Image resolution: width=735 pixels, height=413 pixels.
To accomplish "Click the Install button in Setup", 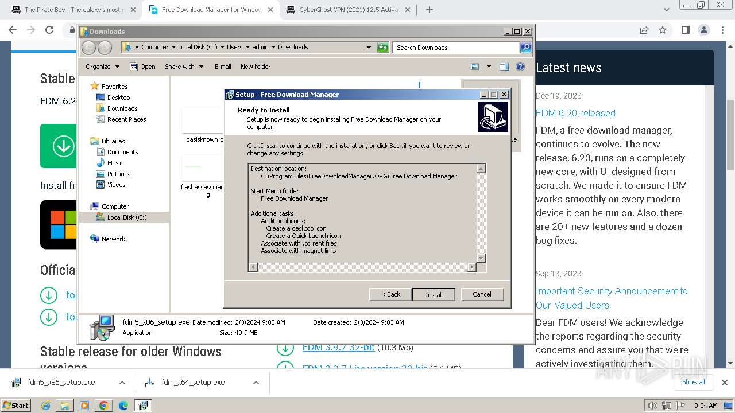I will tap(434, 294).
